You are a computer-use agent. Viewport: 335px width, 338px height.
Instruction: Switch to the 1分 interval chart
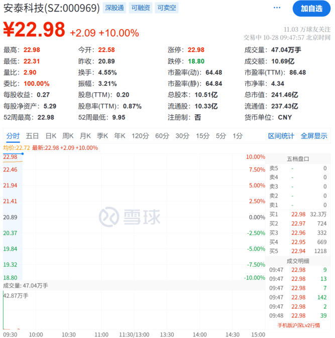pos(238,136)
